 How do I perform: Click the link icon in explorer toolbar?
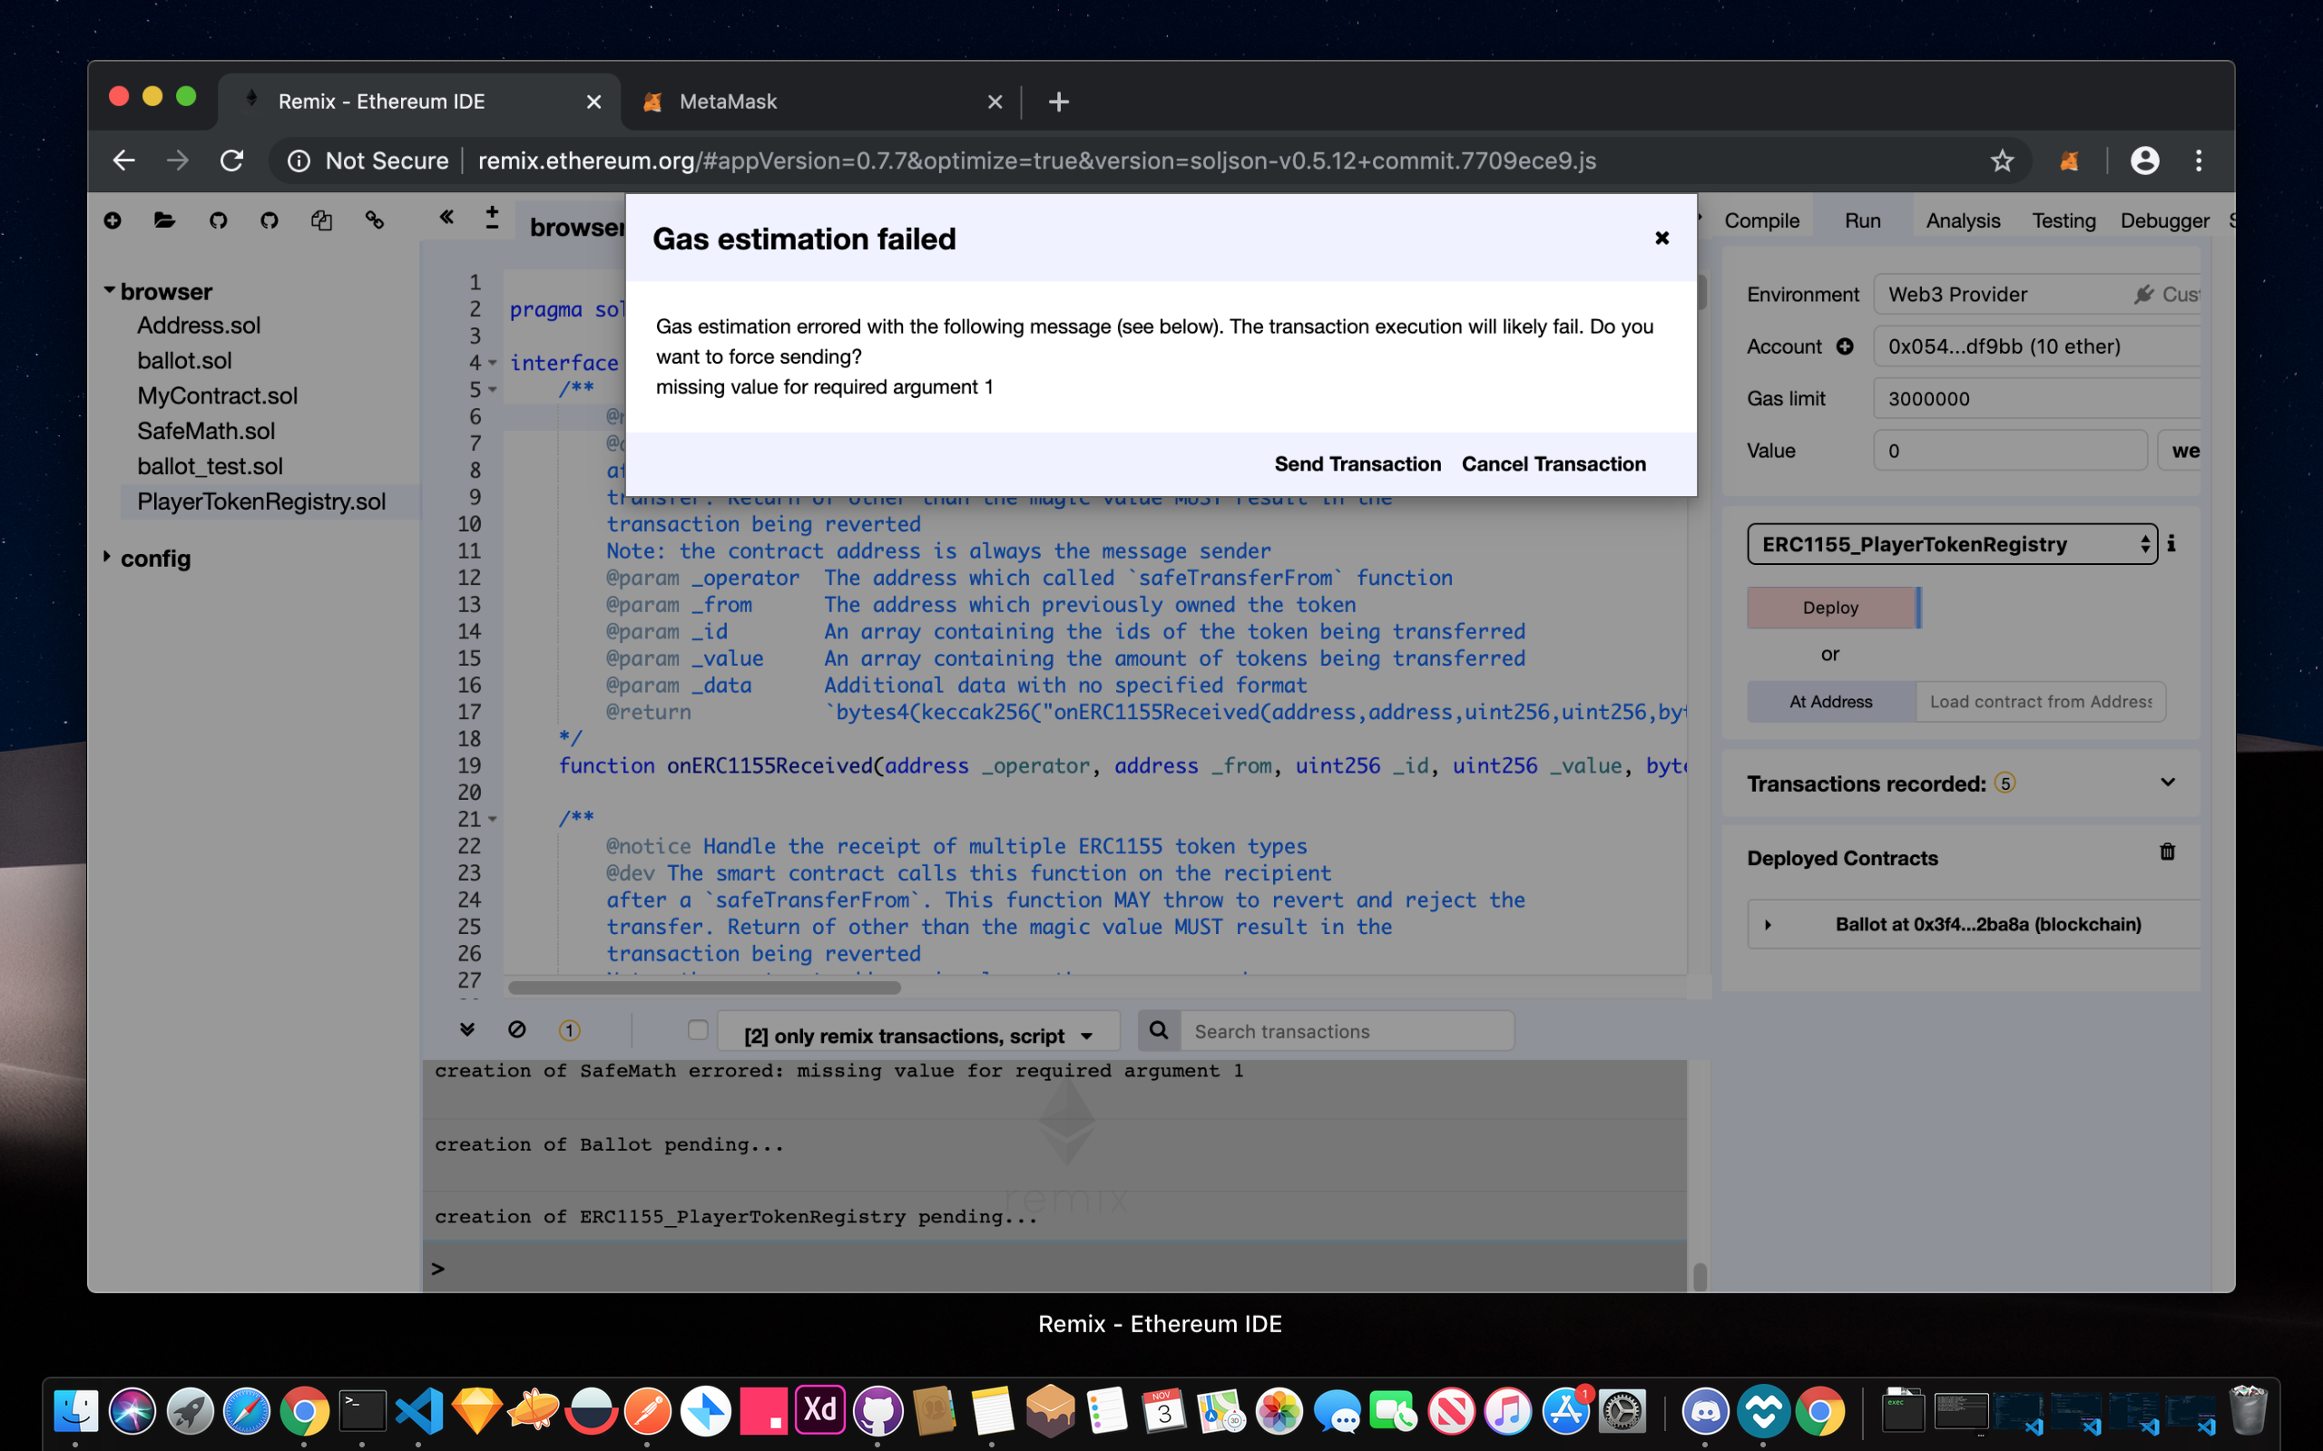point(375,220)
